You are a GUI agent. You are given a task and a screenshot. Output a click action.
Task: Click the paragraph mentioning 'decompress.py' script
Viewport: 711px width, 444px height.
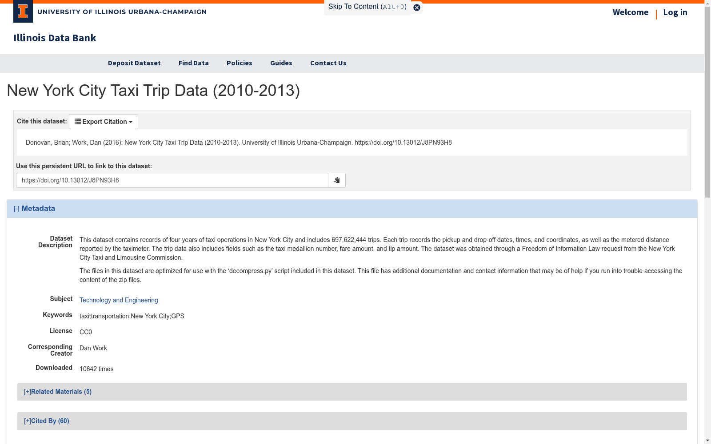point(381,275)
